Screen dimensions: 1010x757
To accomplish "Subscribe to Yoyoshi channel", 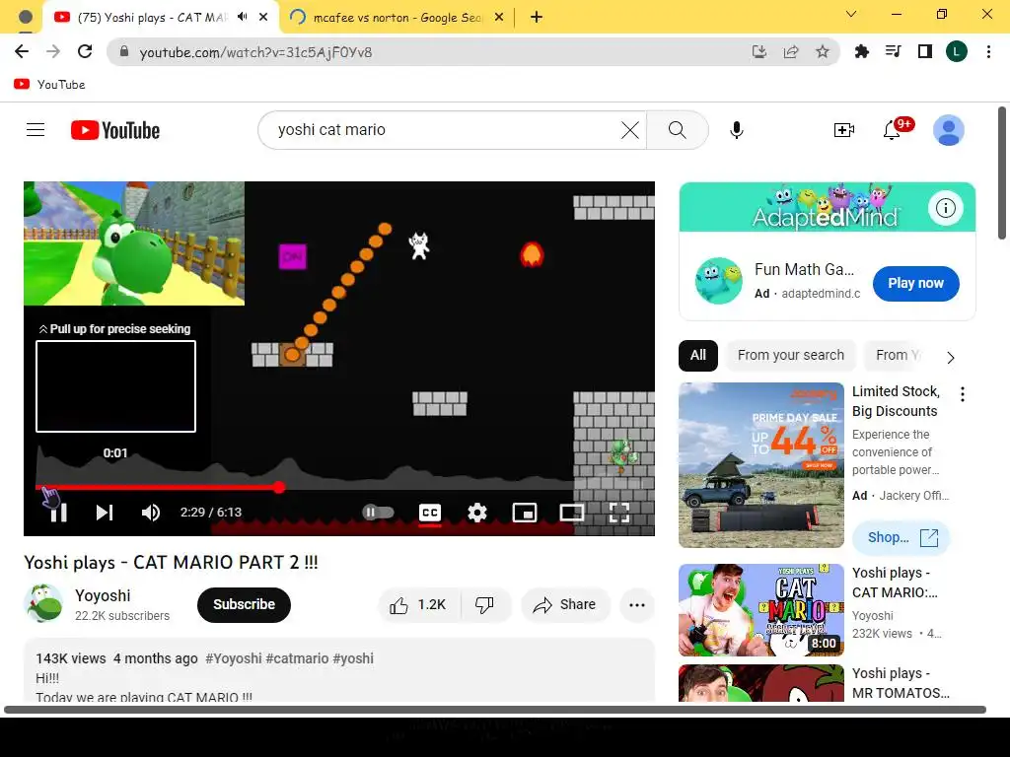I will pyautogui.click(x=244, y=604).
